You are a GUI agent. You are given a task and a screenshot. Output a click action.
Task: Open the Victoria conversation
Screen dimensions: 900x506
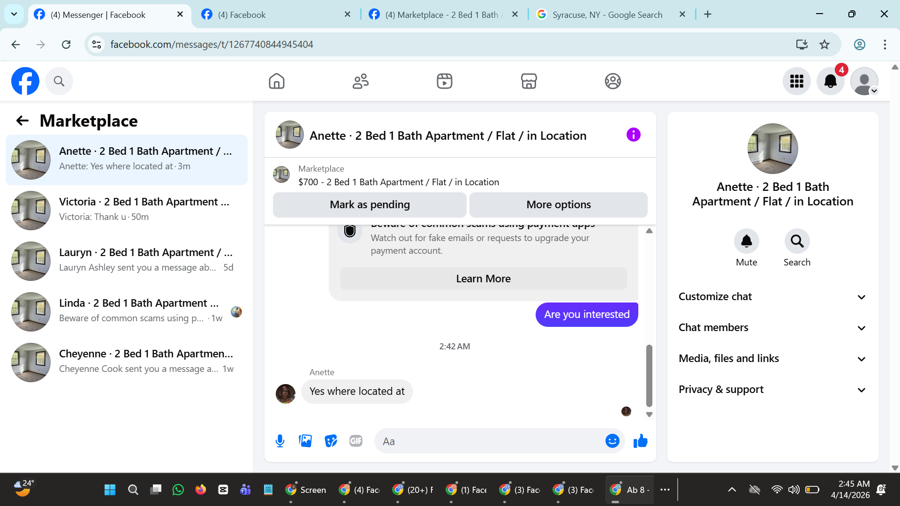[x=127, y=211]
